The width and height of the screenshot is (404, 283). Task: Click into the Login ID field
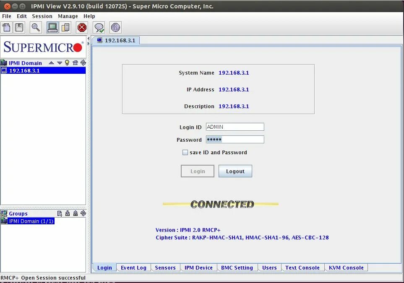pos(235,127)
